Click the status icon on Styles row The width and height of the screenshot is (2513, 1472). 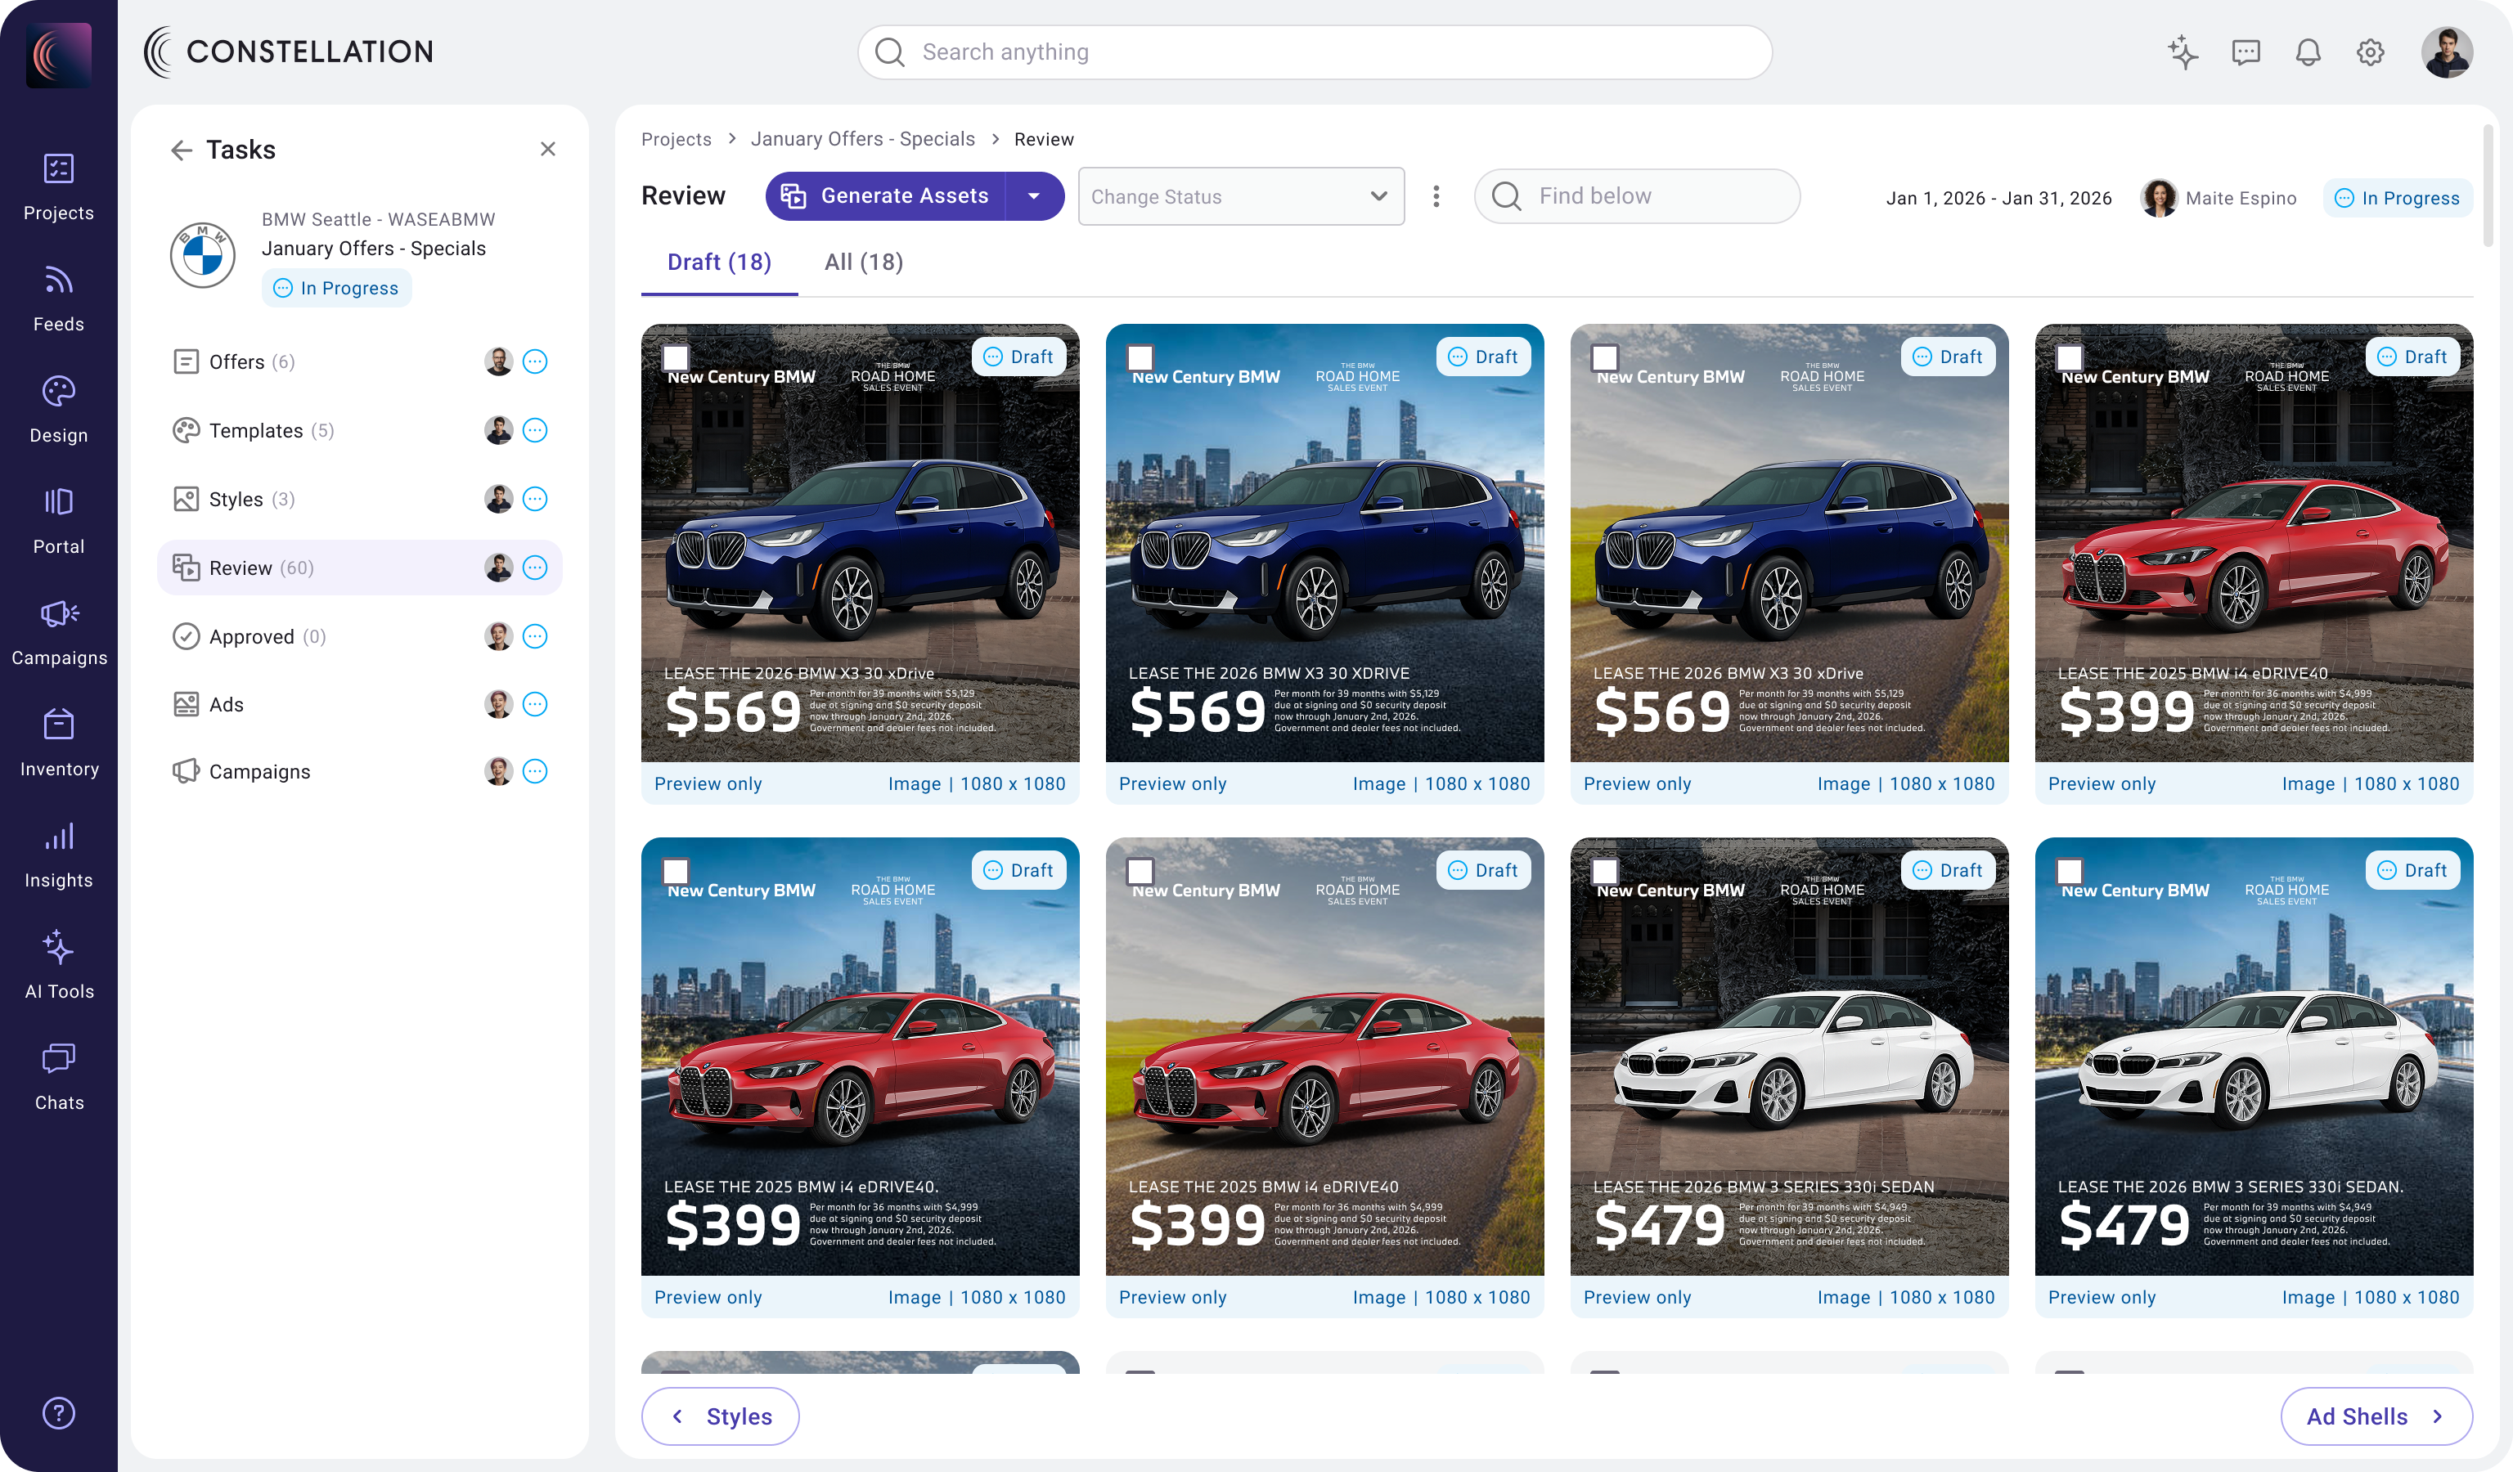click(x=536, y=500)
